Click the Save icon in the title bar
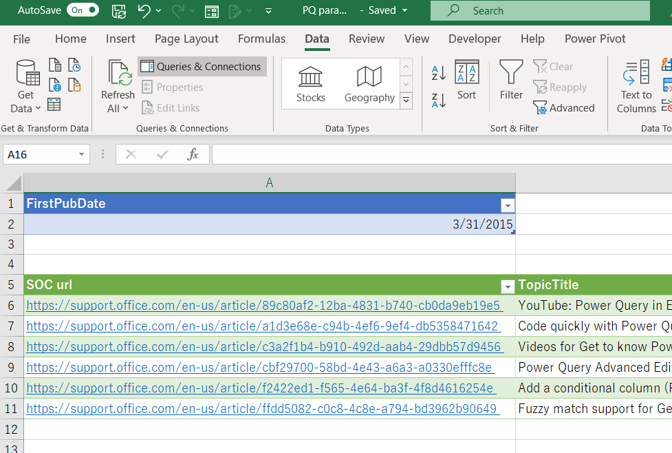 [x=119, y=11]
